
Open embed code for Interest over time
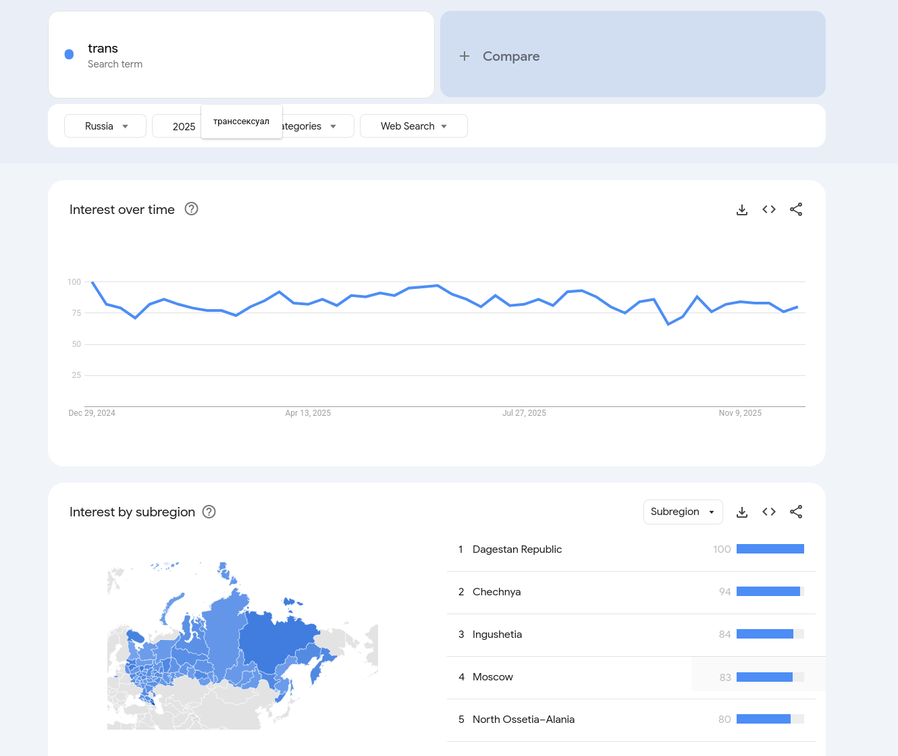(x=769, y=210)
